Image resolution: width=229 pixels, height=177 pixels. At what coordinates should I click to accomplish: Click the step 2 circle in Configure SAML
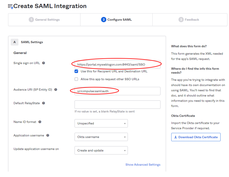pyautogui.click(x=104, y=20)
